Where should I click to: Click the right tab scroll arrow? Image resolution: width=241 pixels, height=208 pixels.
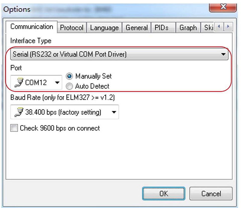228,27
